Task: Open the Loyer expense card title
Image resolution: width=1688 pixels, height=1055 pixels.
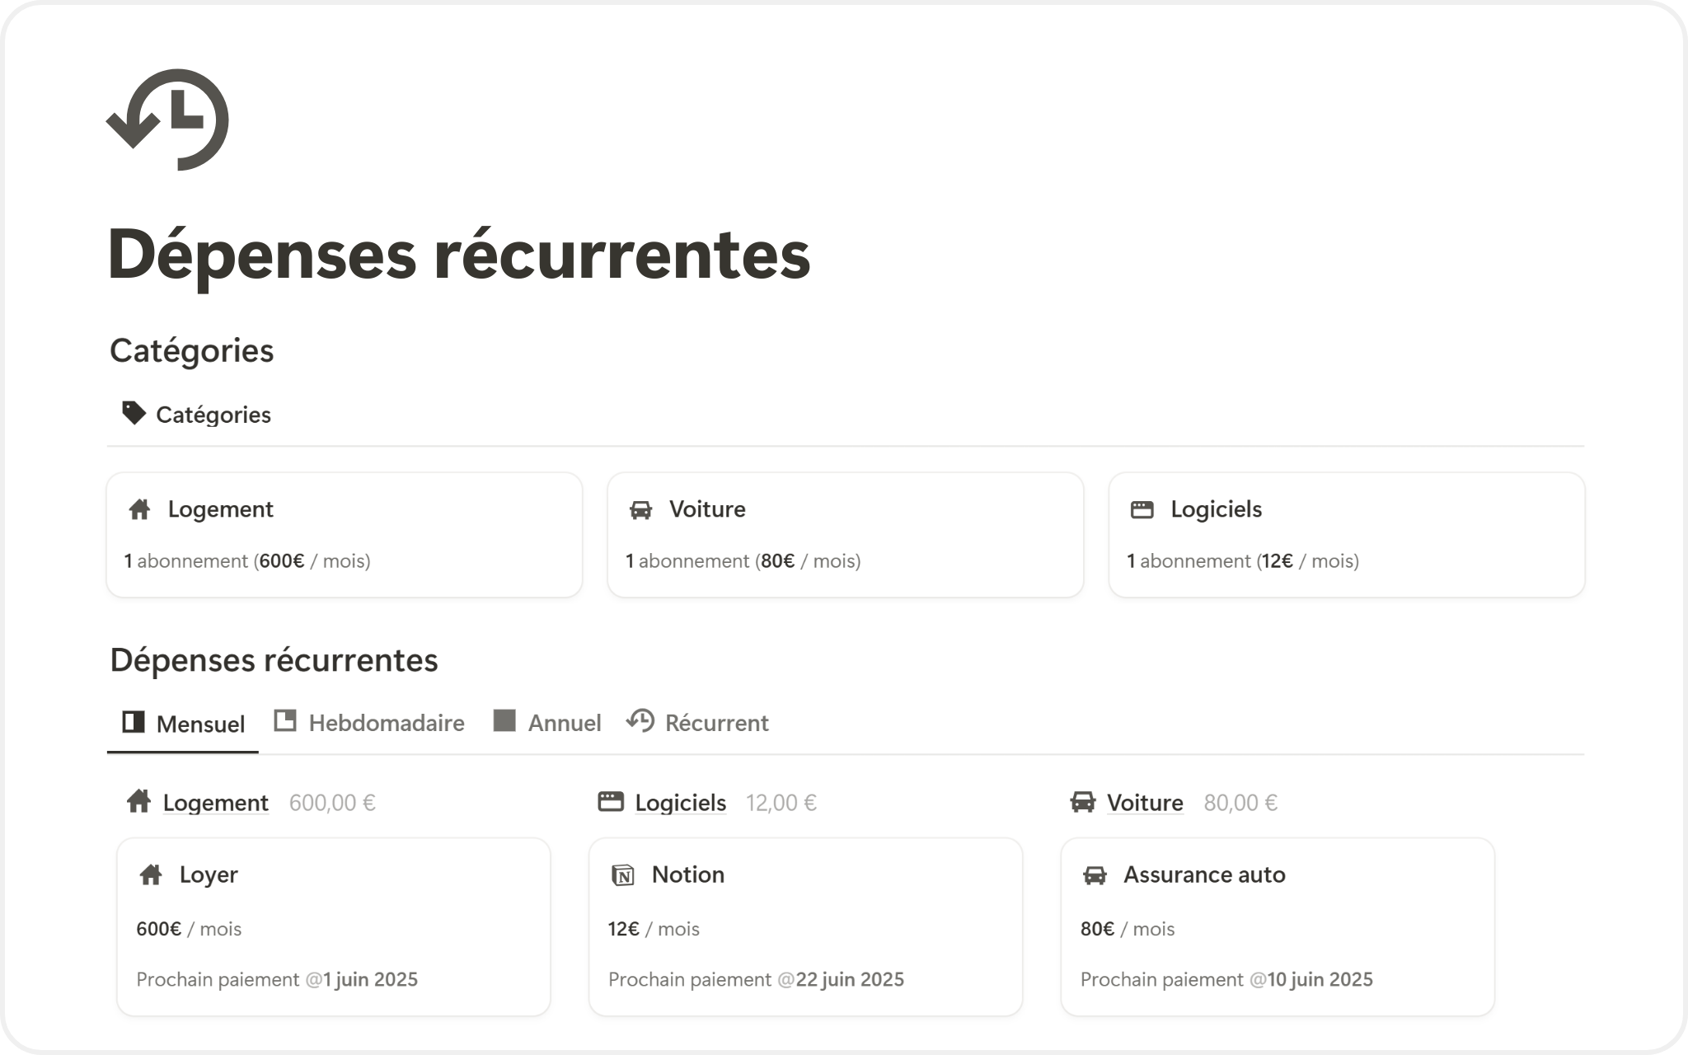Action: point(209,874)
